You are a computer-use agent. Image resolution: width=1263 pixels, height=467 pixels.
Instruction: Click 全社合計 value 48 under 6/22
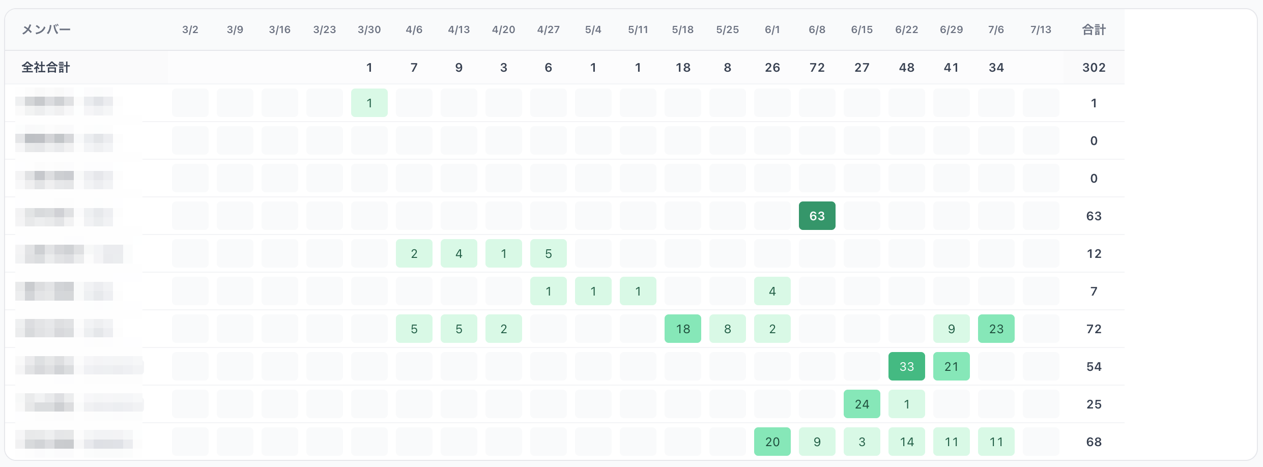tap(907, 68)
